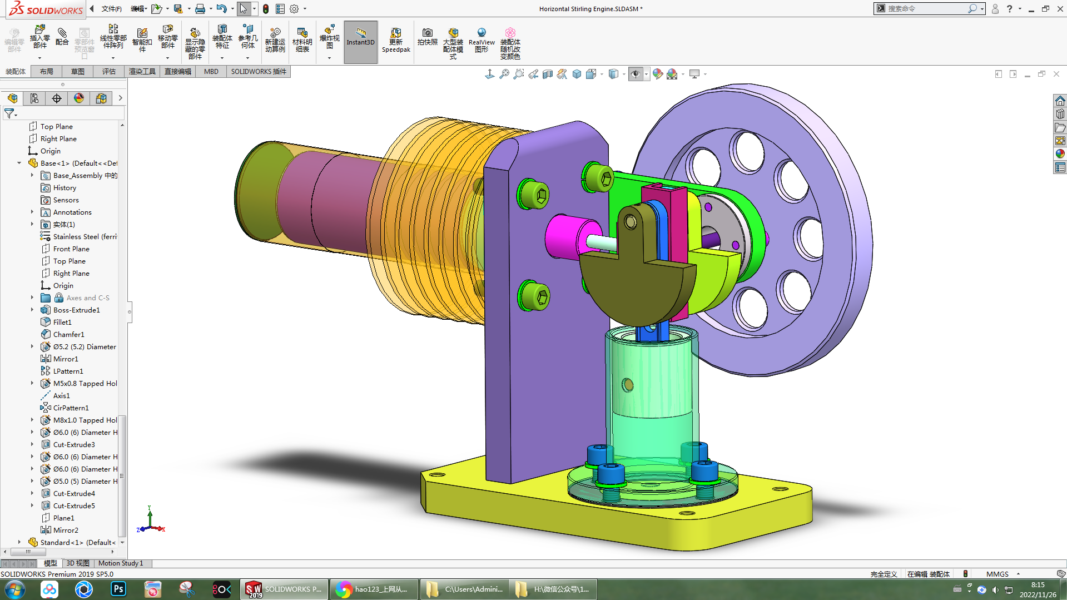
Task: Expand Cut-Extrude3 feature
Action: [32, 445]
